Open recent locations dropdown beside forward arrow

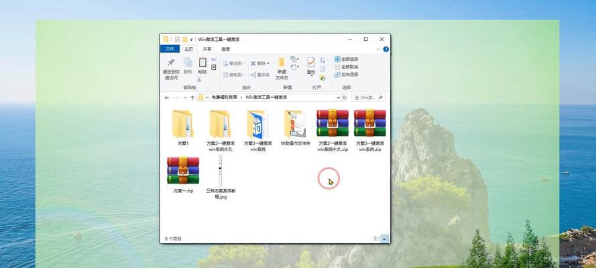[x=185, y=98]
